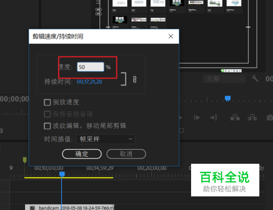Click the go to out point button
The width and height of the screenshot is (273, 210).
coord(213,118)
